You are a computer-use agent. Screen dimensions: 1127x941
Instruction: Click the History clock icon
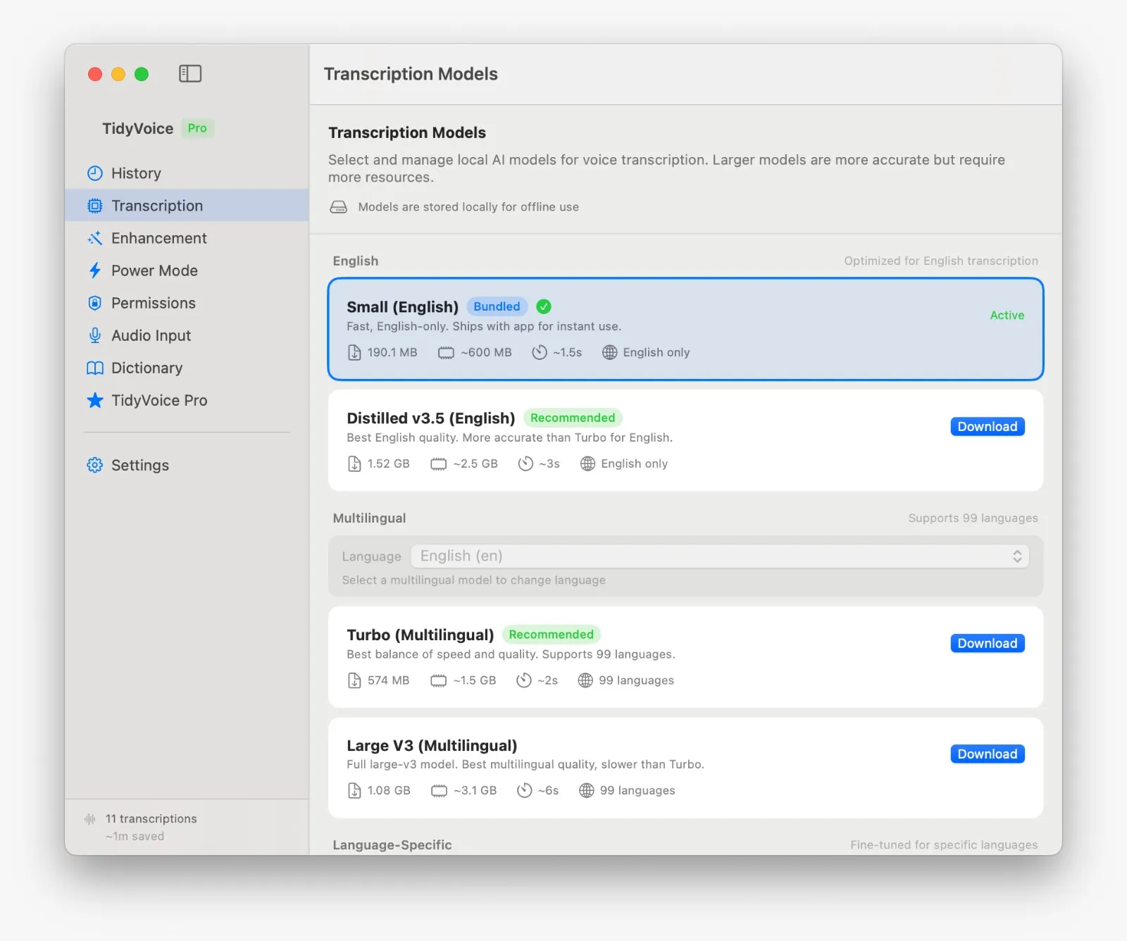95,173
